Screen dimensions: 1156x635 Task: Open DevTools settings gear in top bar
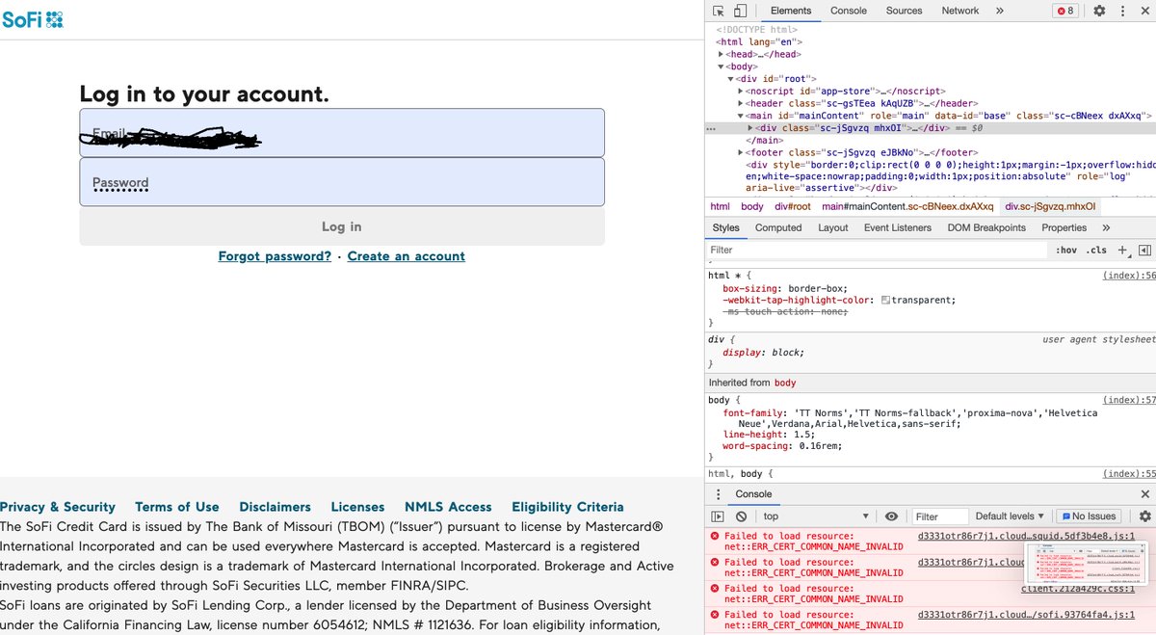1099,11
